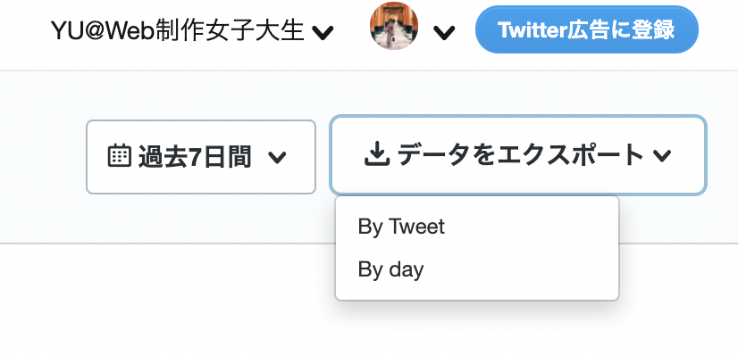Select By day from export menu
The image size is (738, 355).
click(477, 269)
